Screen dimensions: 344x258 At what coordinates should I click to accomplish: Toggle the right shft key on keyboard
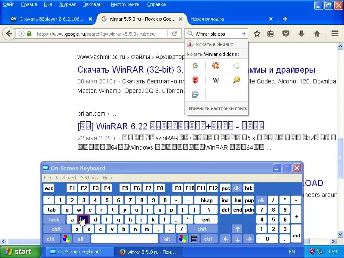pos(202,229)
